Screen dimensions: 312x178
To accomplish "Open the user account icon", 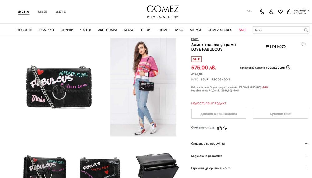I will 271,12.
